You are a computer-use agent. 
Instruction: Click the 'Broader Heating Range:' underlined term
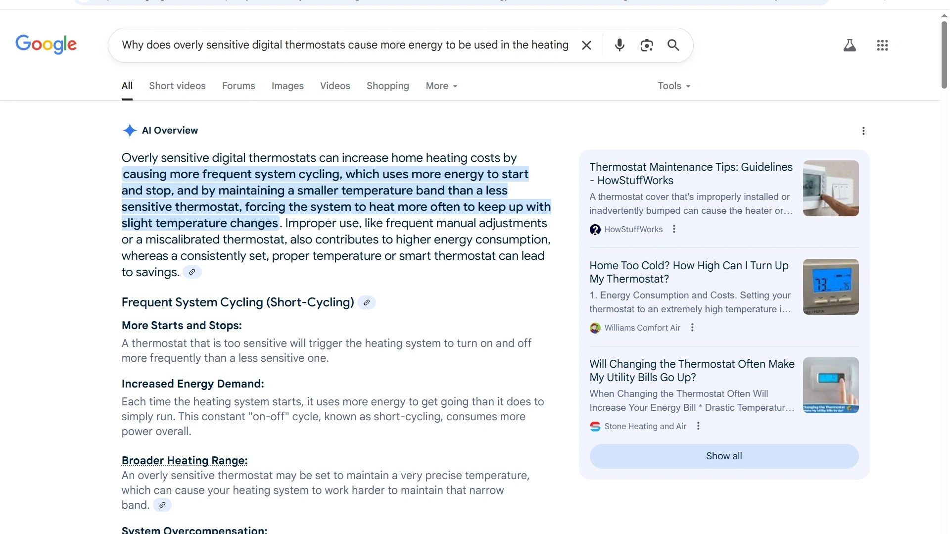pos(185,461)
